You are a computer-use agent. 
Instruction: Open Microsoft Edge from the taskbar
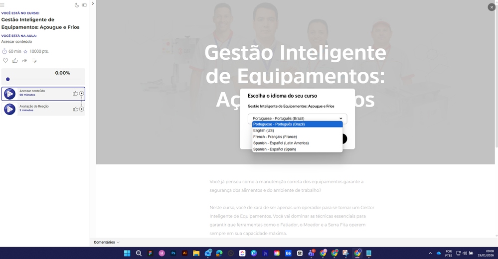click(x=219, y=253)
